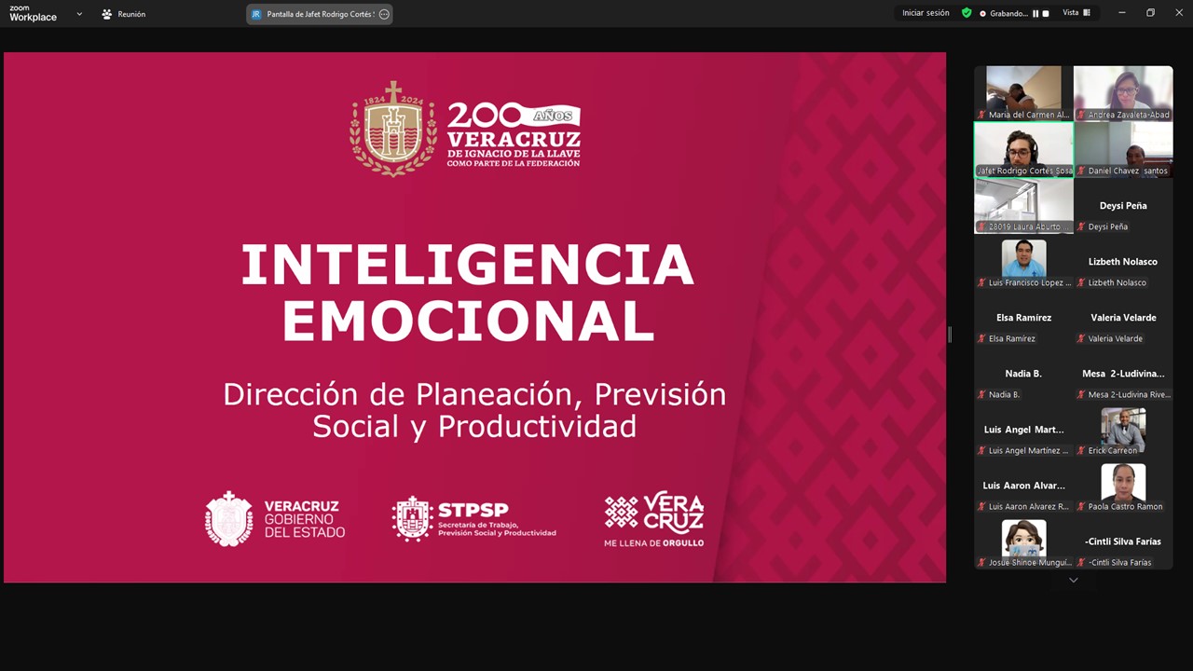Viewport: 1193px width, 671px height.
Task: Select Andrea Zavaleta-Abad's video thumbnail
Action: tap(1123, 92)
